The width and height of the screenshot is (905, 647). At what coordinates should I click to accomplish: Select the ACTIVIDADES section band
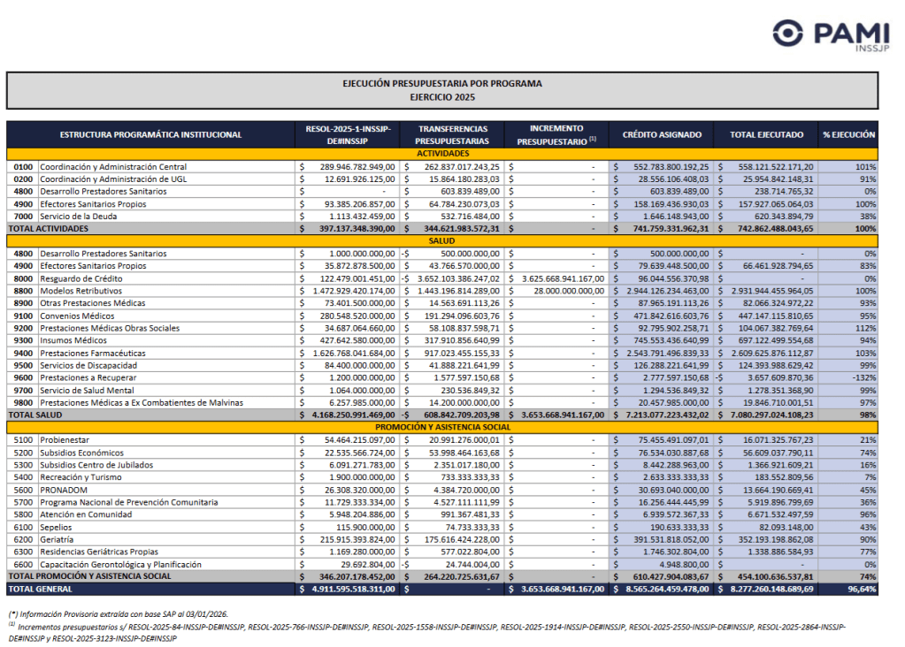click(x=442, y=154)
